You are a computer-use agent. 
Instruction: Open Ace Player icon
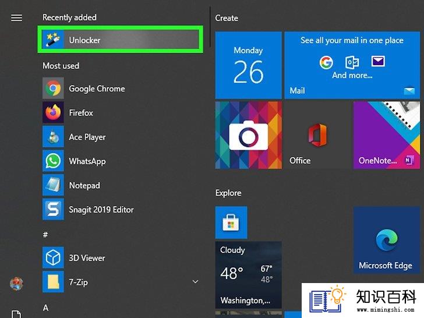click(53, 136)
